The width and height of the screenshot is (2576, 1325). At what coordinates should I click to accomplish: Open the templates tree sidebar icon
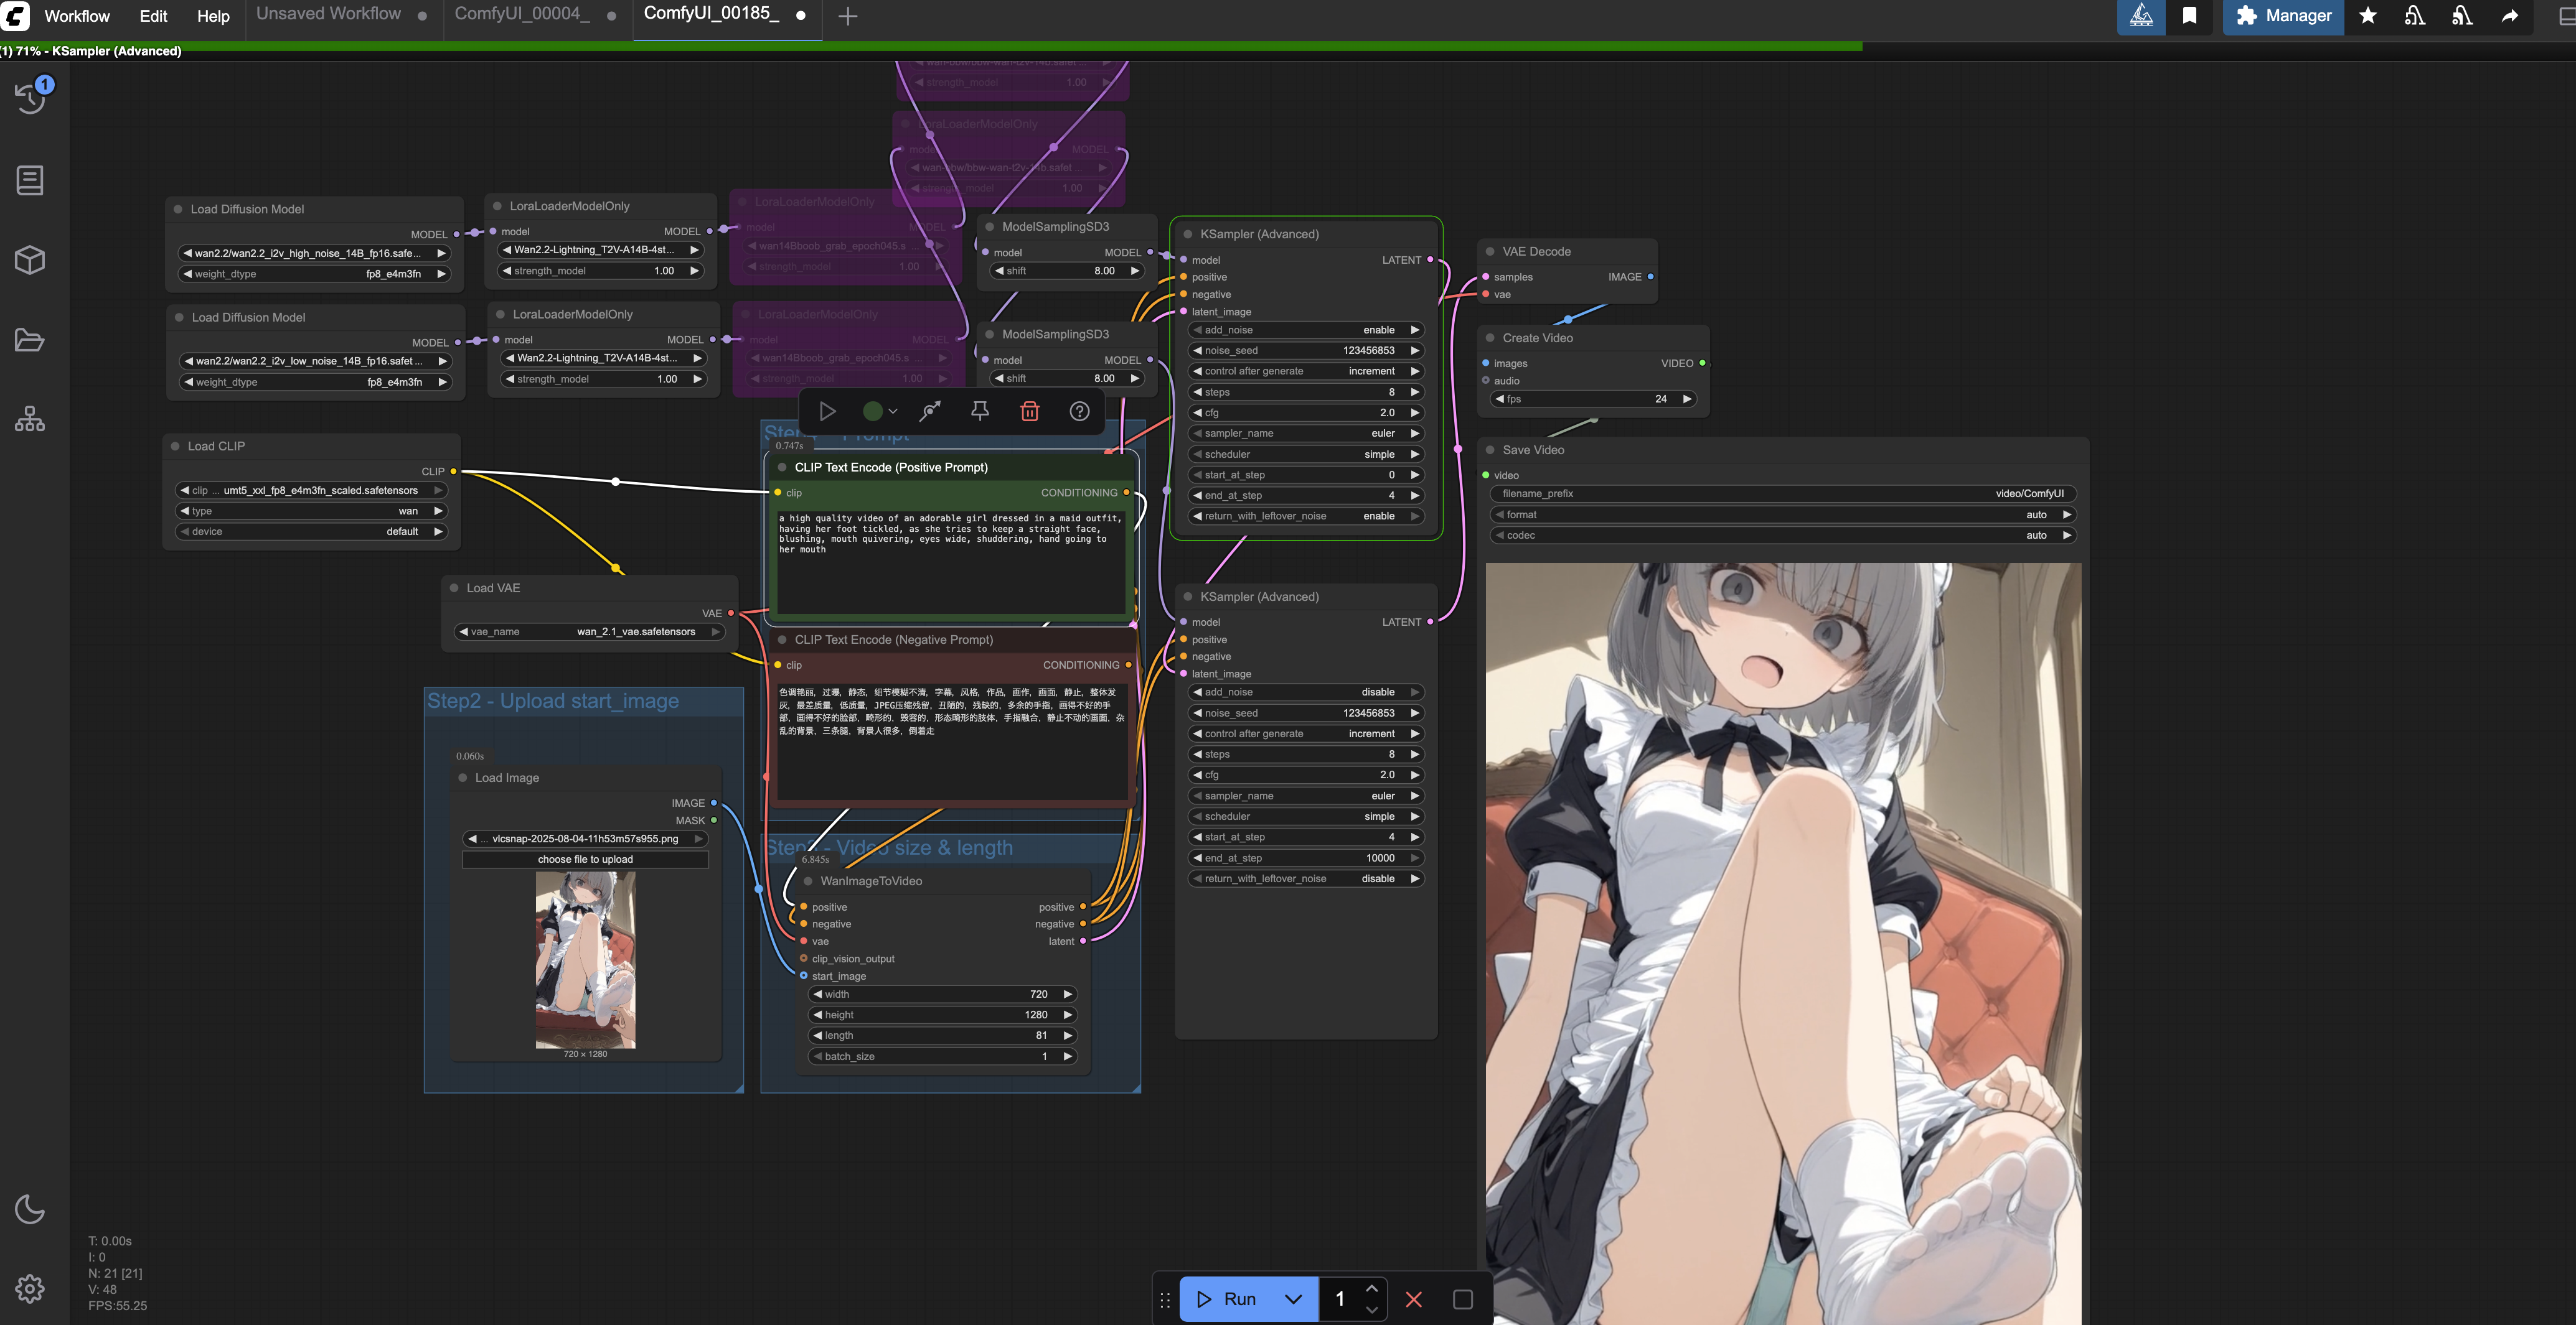pyautogui.click(x=30, y=419)
